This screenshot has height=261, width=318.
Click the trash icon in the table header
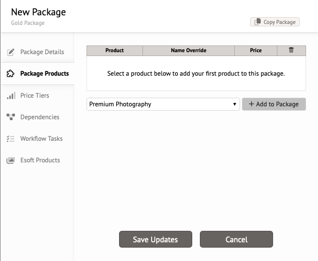click(x=291, y=50)
